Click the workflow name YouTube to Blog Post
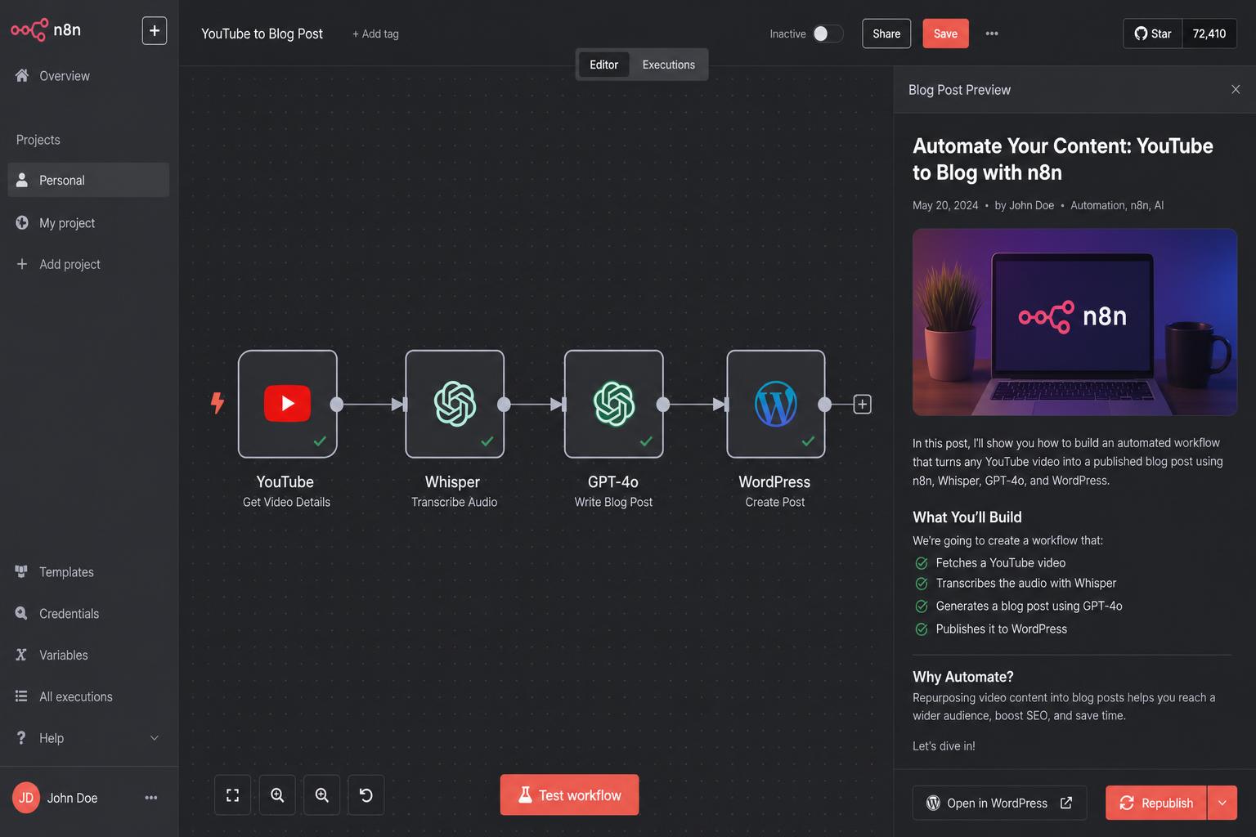 tap(262, 34)
